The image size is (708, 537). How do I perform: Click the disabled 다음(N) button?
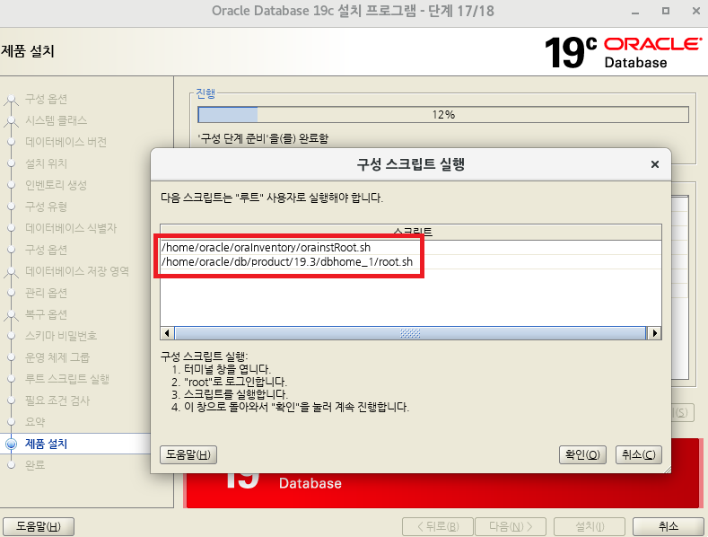coord(511,526)
